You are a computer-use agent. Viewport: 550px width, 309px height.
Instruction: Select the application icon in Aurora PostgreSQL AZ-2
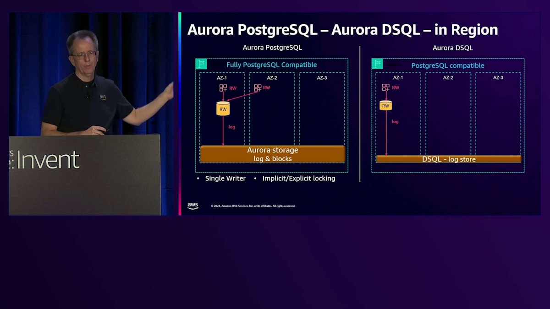point(258,88)
